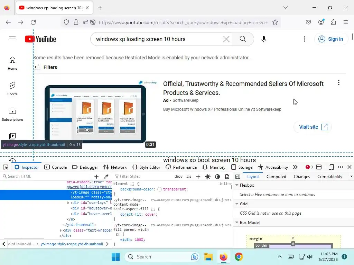The image size is (354, 265).
Task: Open ad options three-dot menu
Action: pos(339,82)
